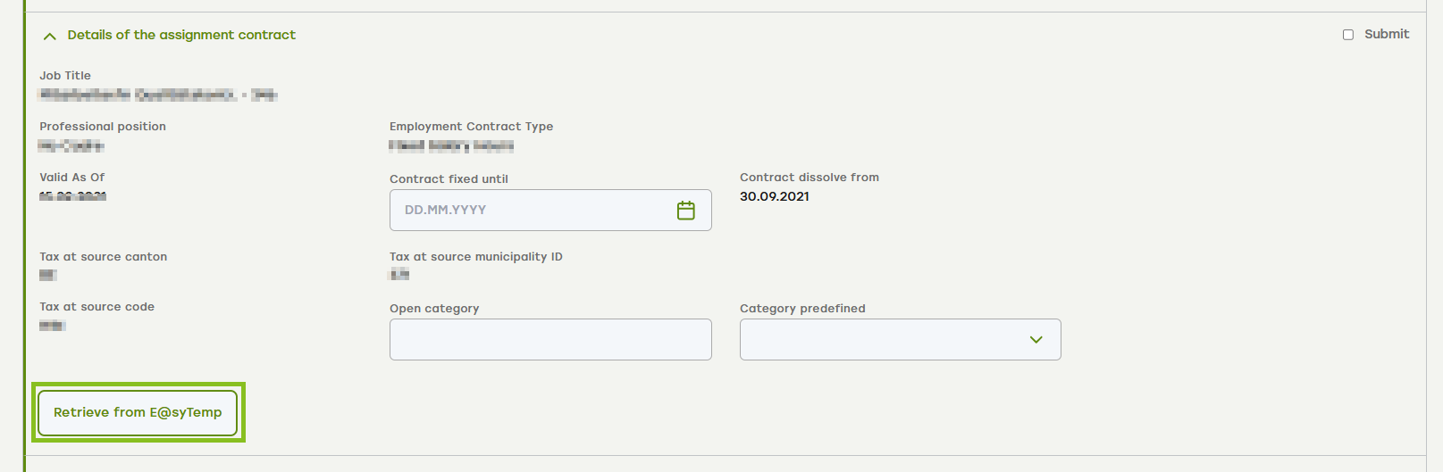Click the Professional position label
The height and width of the screenshot is (472, 1443).
(x=103, y=127)
